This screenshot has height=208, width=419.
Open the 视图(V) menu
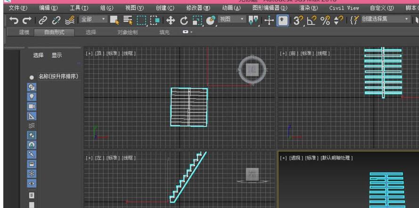click(135, 8)
